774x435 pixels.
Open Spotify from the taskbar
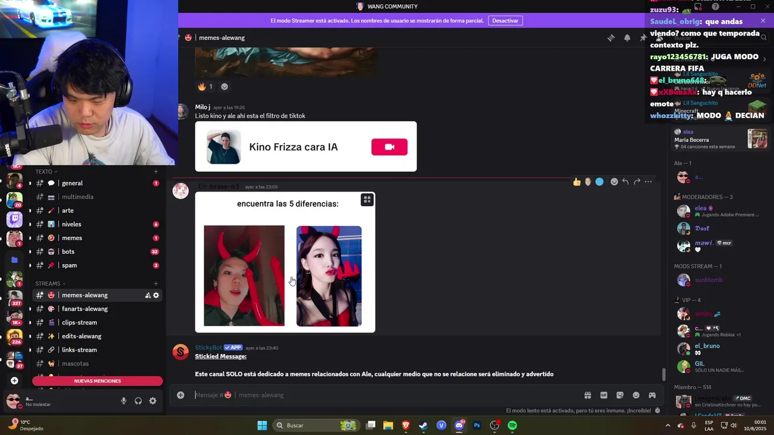pos(512,425)
